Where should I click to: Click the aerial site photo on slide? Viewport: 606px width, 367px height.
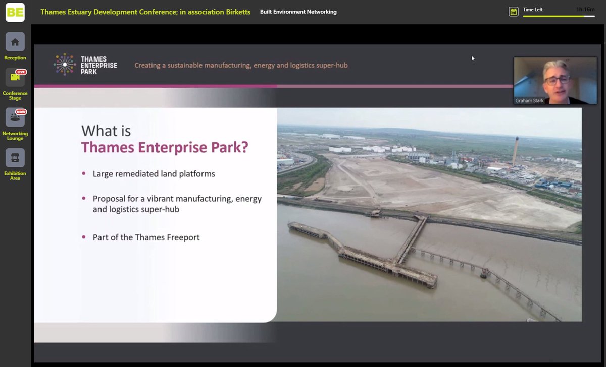429,215
